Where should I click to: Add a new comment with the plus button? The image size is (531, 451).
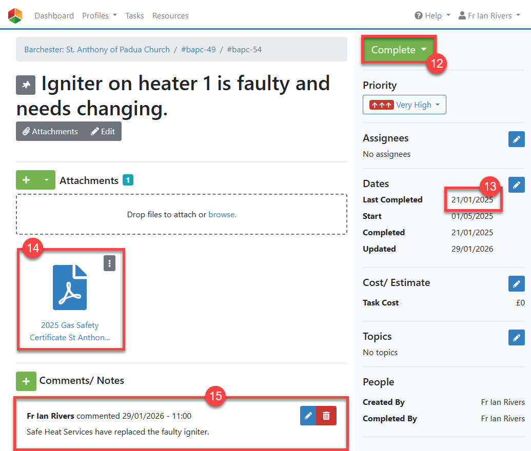click(x=26, y=381)
